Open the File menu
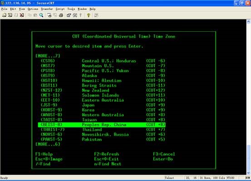251x181 pixels. coord(5,9)
